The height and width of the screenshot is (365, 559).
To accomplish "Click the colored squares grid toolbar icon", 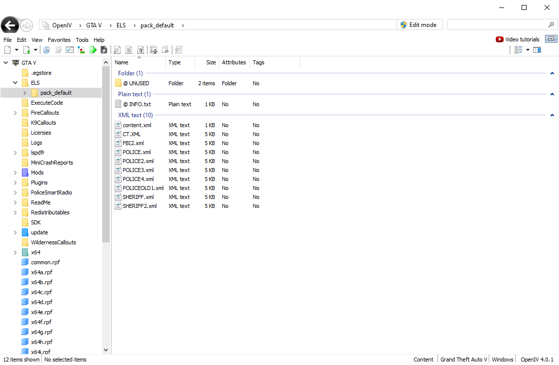I will tap(81, 50).
